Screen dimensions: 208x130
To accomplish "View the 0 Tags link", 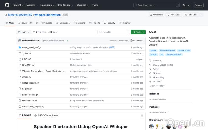I will click(52, 32).
